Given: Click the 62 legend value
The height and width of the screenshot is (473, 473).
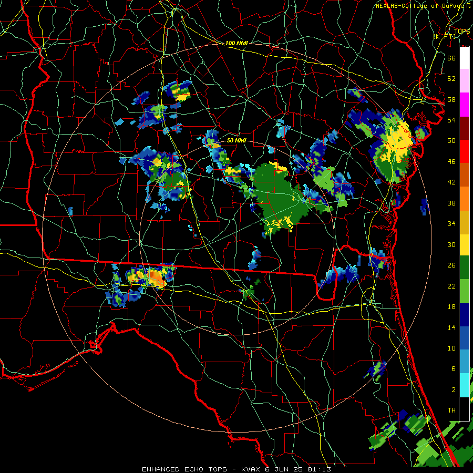Looking at the screenshot, I should pyautogui.click(x=451, y=79).
